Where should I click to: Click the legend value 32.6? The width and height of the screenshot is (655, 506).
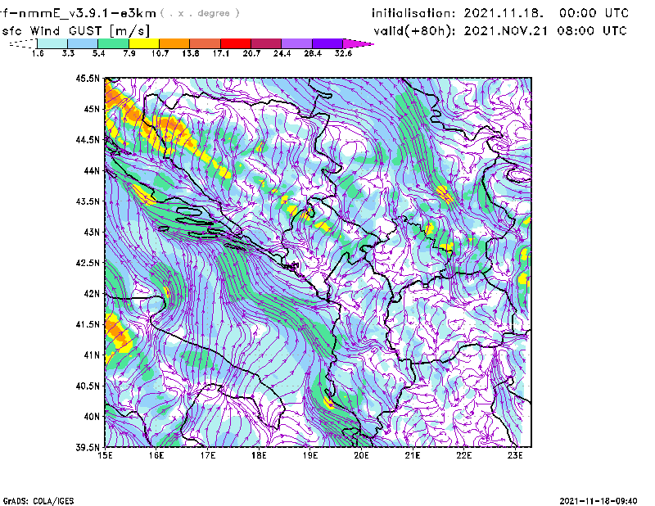pyautogui.click(x=343, y=53)
